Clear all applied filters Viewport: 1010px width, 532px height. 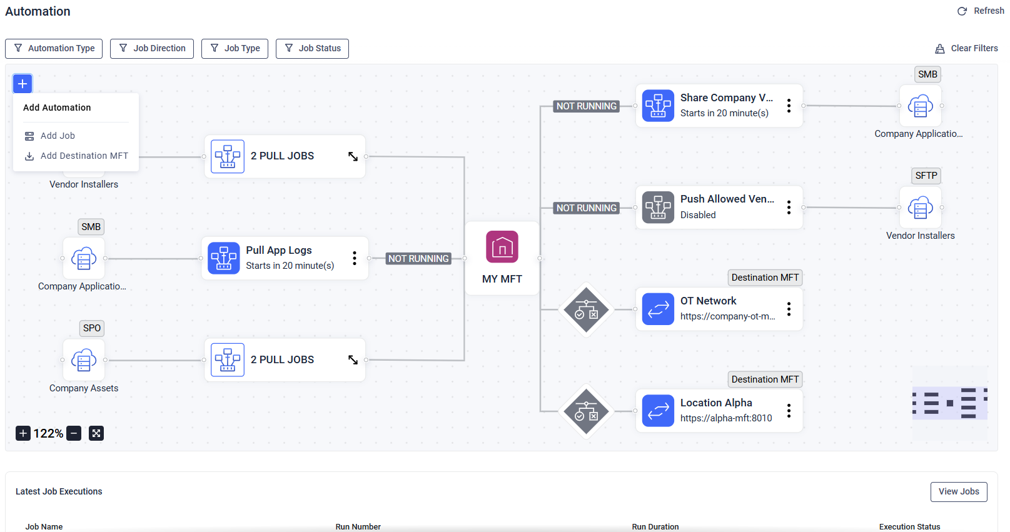pyautogui.click(x=967, y=48)
